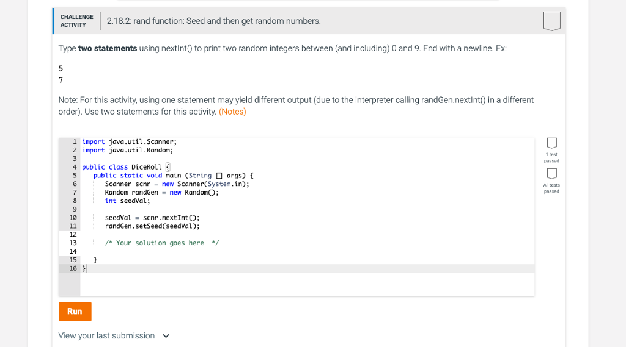The height and width of the screenshot is (347, 626).
Task: Open the orange Notes link
Action: [232, 112]
